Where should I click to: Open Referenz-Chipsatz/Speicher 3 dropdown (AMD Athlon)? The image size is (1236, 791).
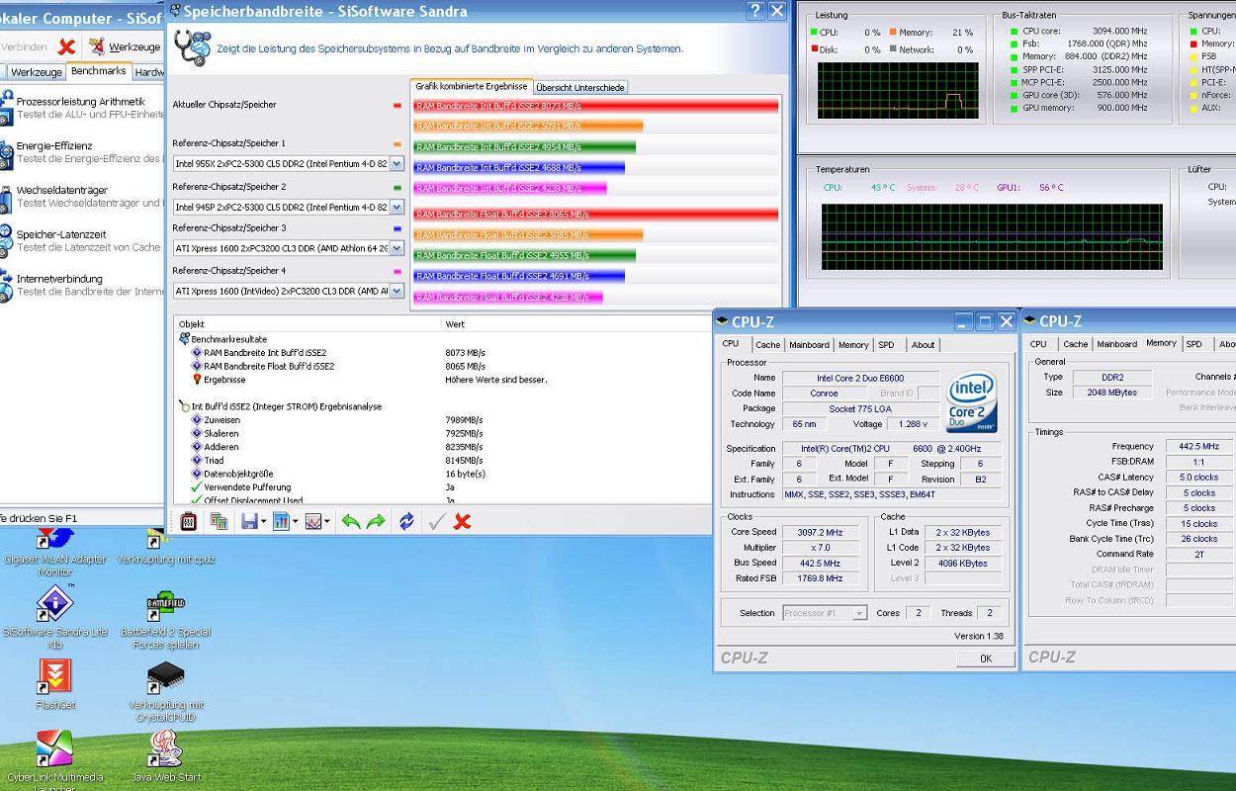pyautogui.click(x=397, y=249)
